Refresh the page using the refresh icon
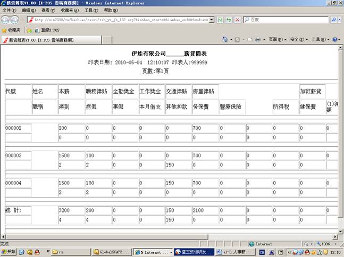Screen dimensions: 344x257 tap(228, 20)
